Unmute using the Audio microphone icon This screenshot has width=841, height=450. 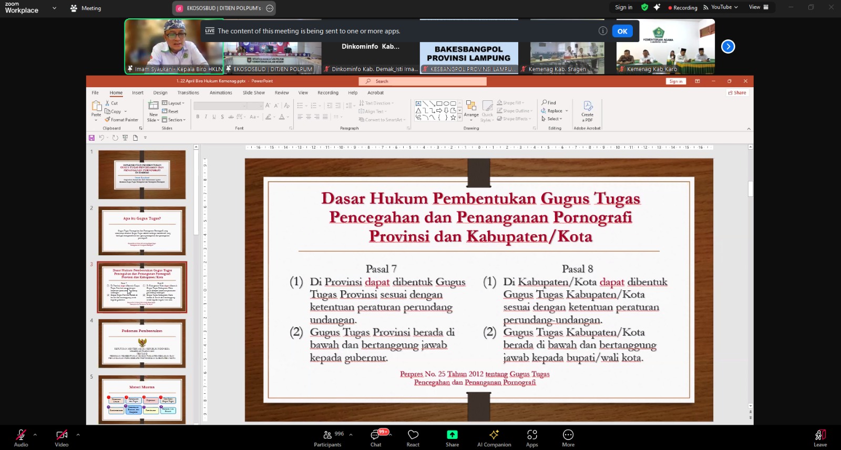(x=21, y=435)
